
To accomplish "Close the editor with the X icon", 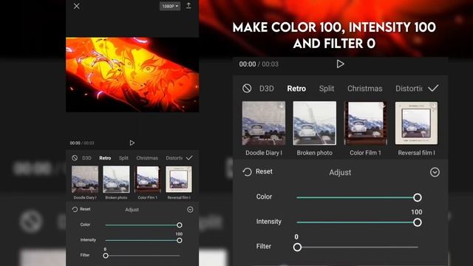I will [77, 6].
